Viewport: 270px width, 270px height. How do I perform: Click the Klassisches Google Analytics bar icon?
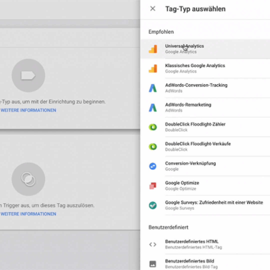[153, 68]
